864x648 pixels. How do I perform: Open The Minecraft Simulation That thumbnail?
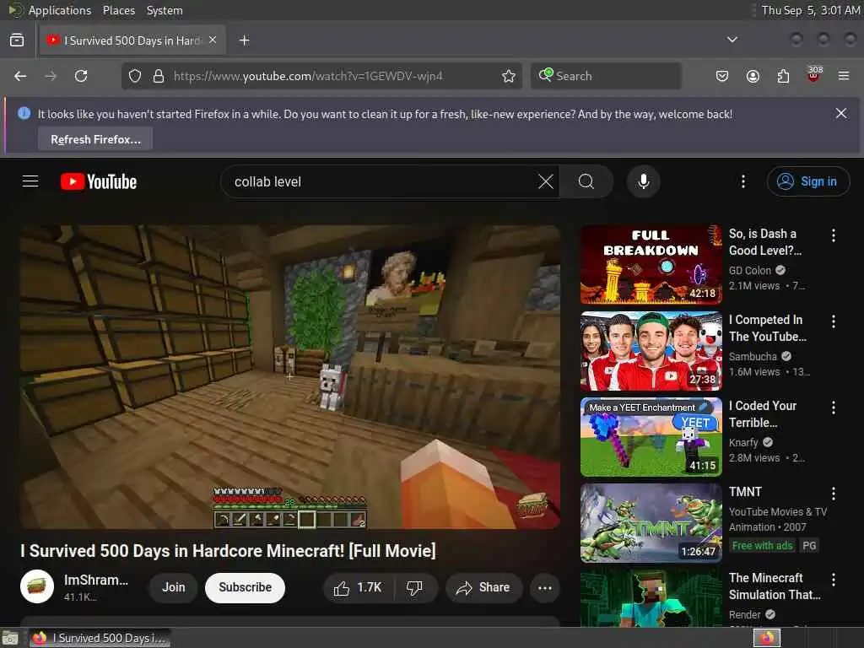tap(651, 598)
